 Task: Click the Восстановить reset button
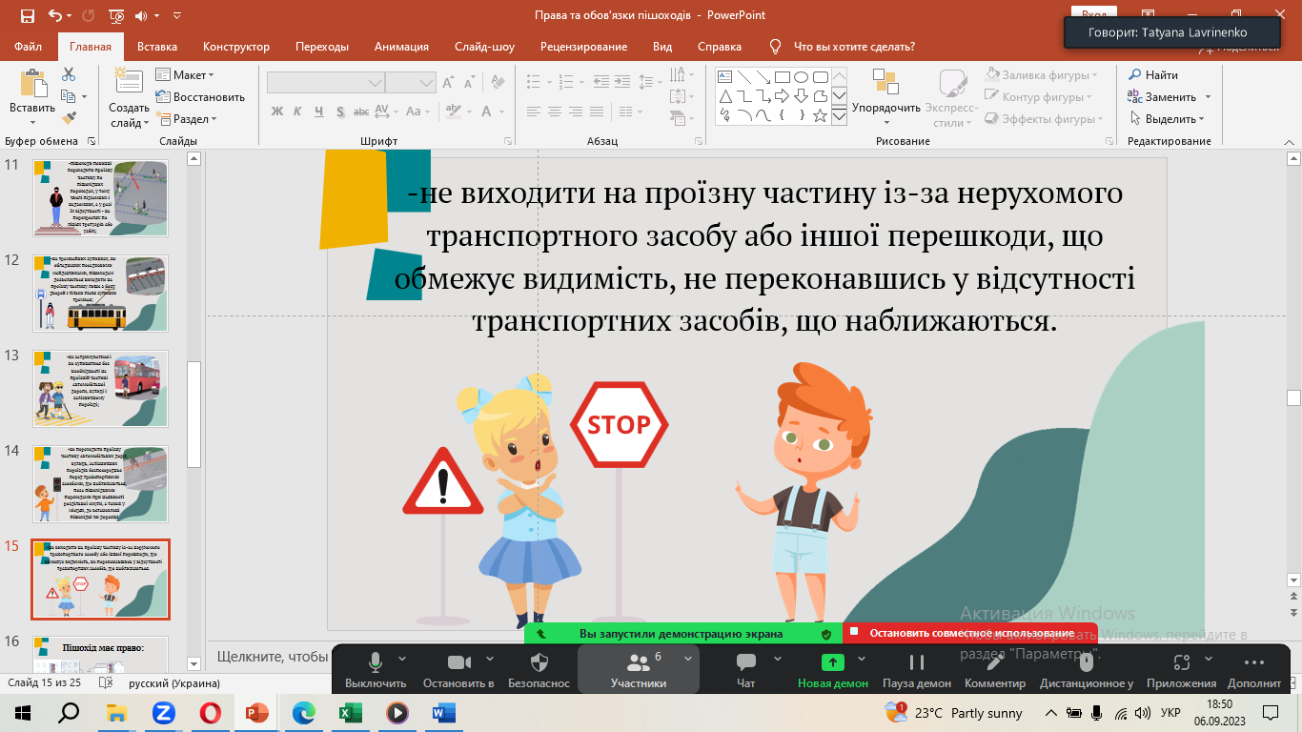[200, 97]
